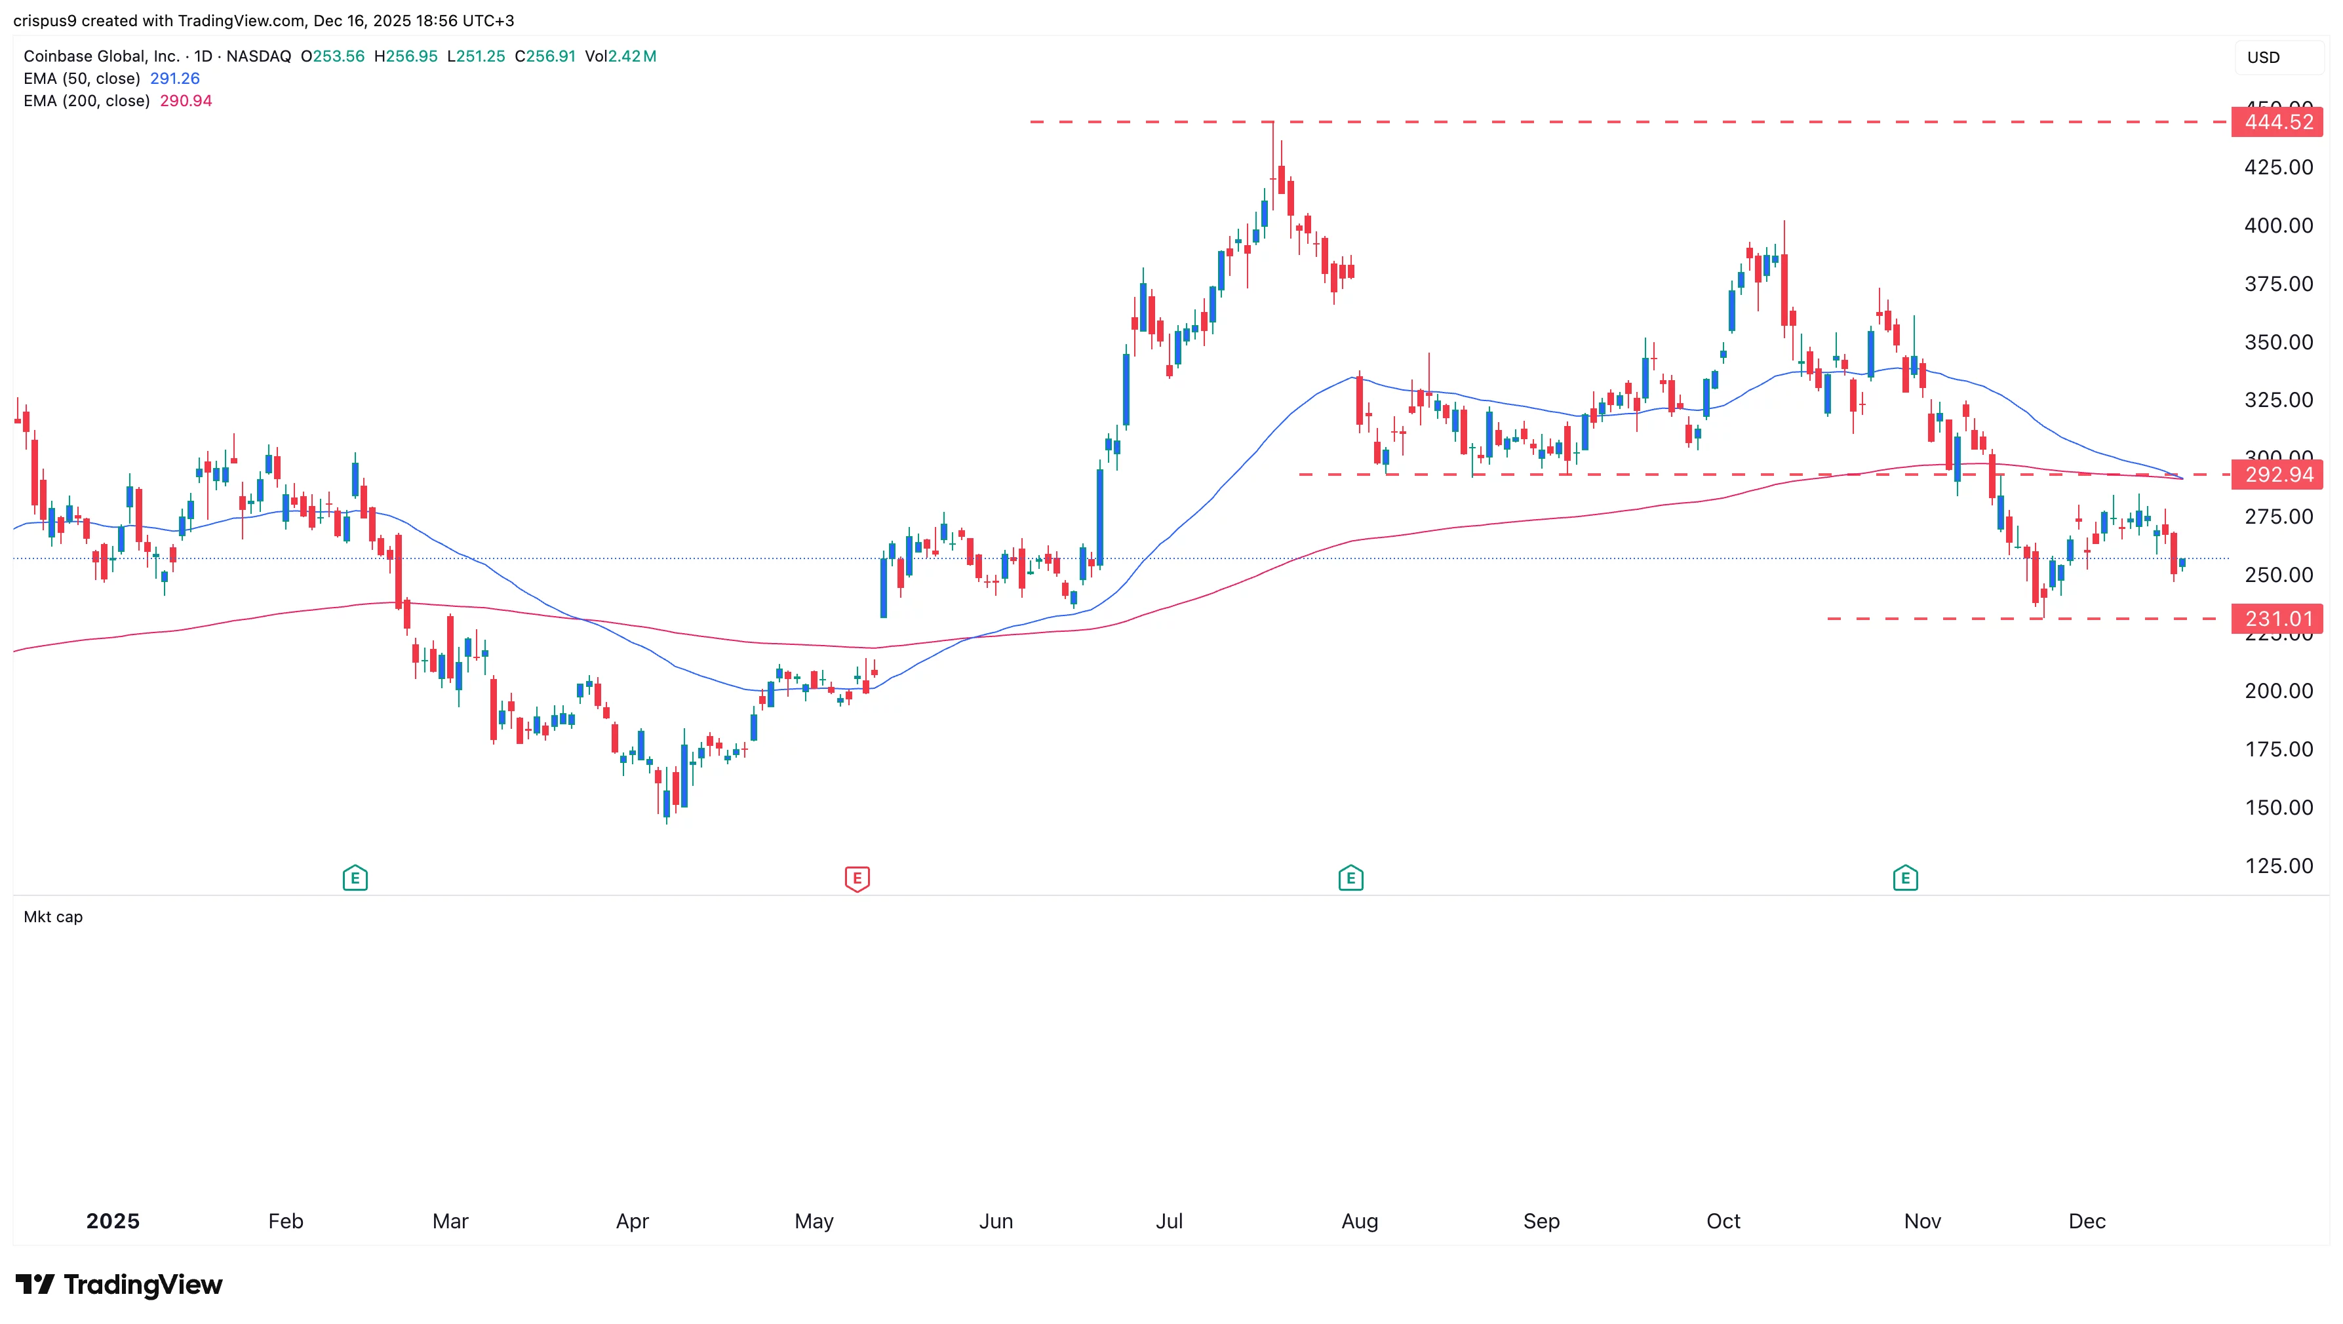The width and height of the screenshot is (2343, 1324).
Task: Select the Mkt cap pane label
Action: (x=52, y=916)
